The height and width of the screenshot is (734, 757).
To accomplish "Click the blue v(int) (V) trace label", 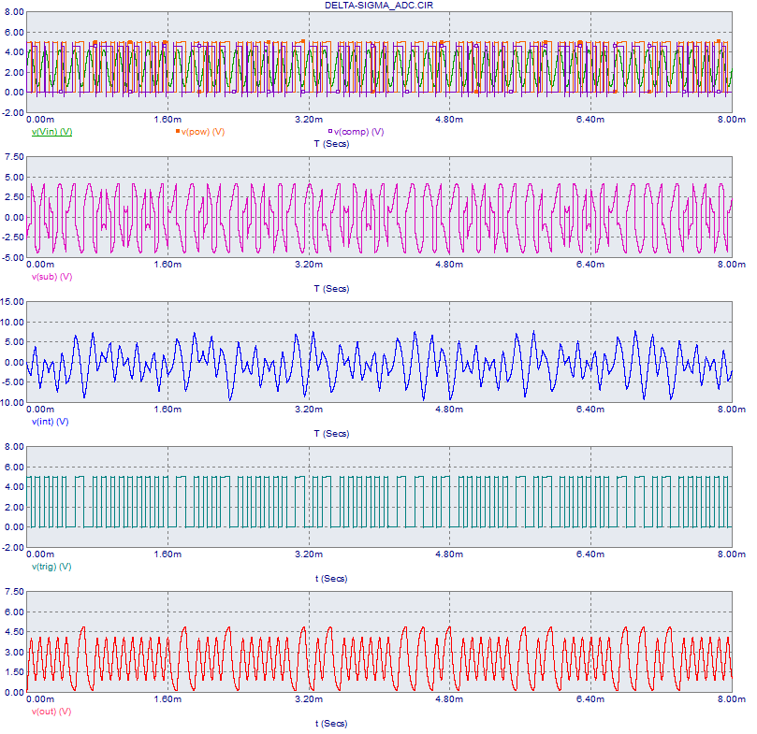I will click(50, 422).
